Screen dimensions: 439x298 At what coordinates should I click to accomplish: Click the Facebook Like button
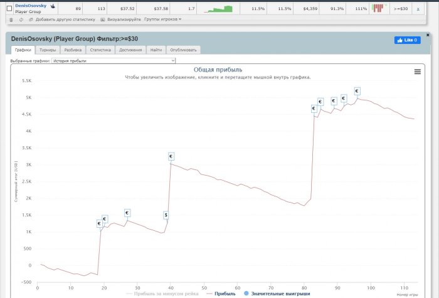click(x=408, y=40)
